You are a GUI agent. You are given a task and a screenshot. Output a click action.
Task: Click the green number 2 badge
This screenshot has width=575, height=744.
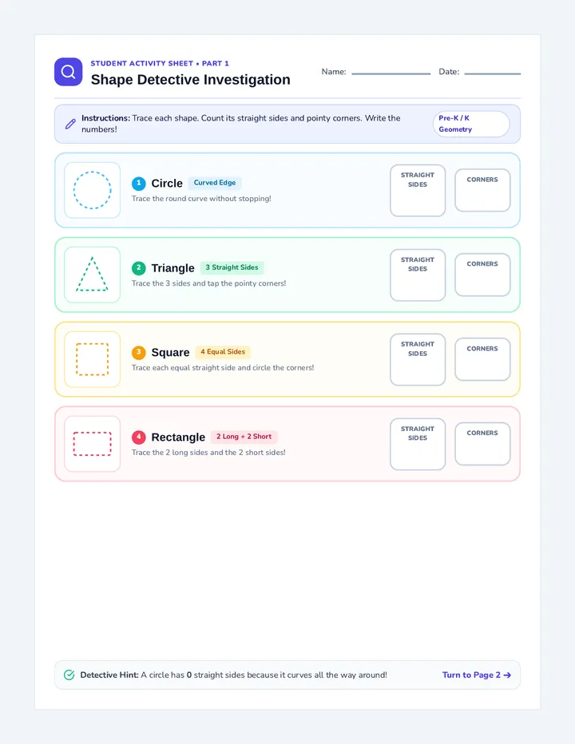pos(139,267)
